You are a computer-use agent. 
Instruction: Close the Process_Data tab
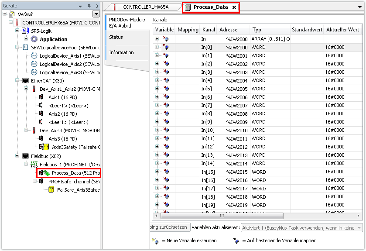click(234, 7)
